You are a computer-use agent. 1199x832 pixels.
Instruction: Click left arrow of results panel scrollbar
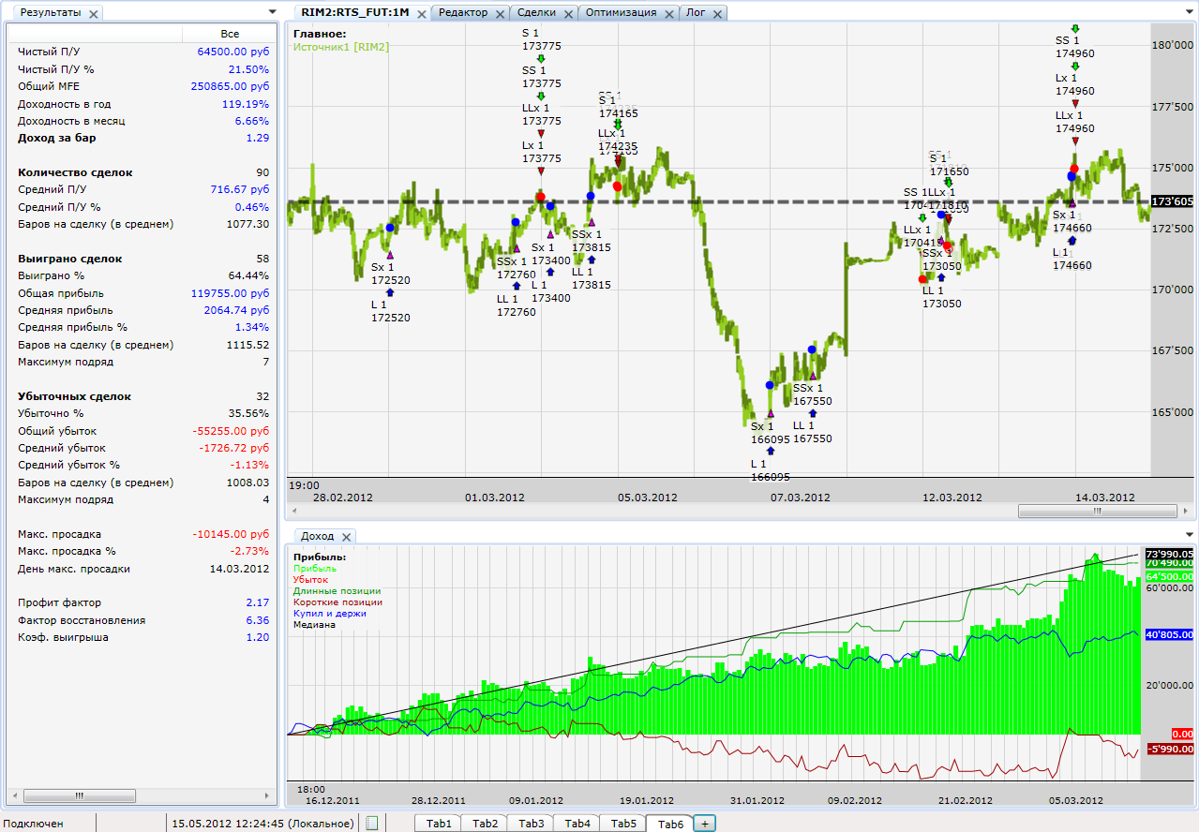tap(14, 795)
